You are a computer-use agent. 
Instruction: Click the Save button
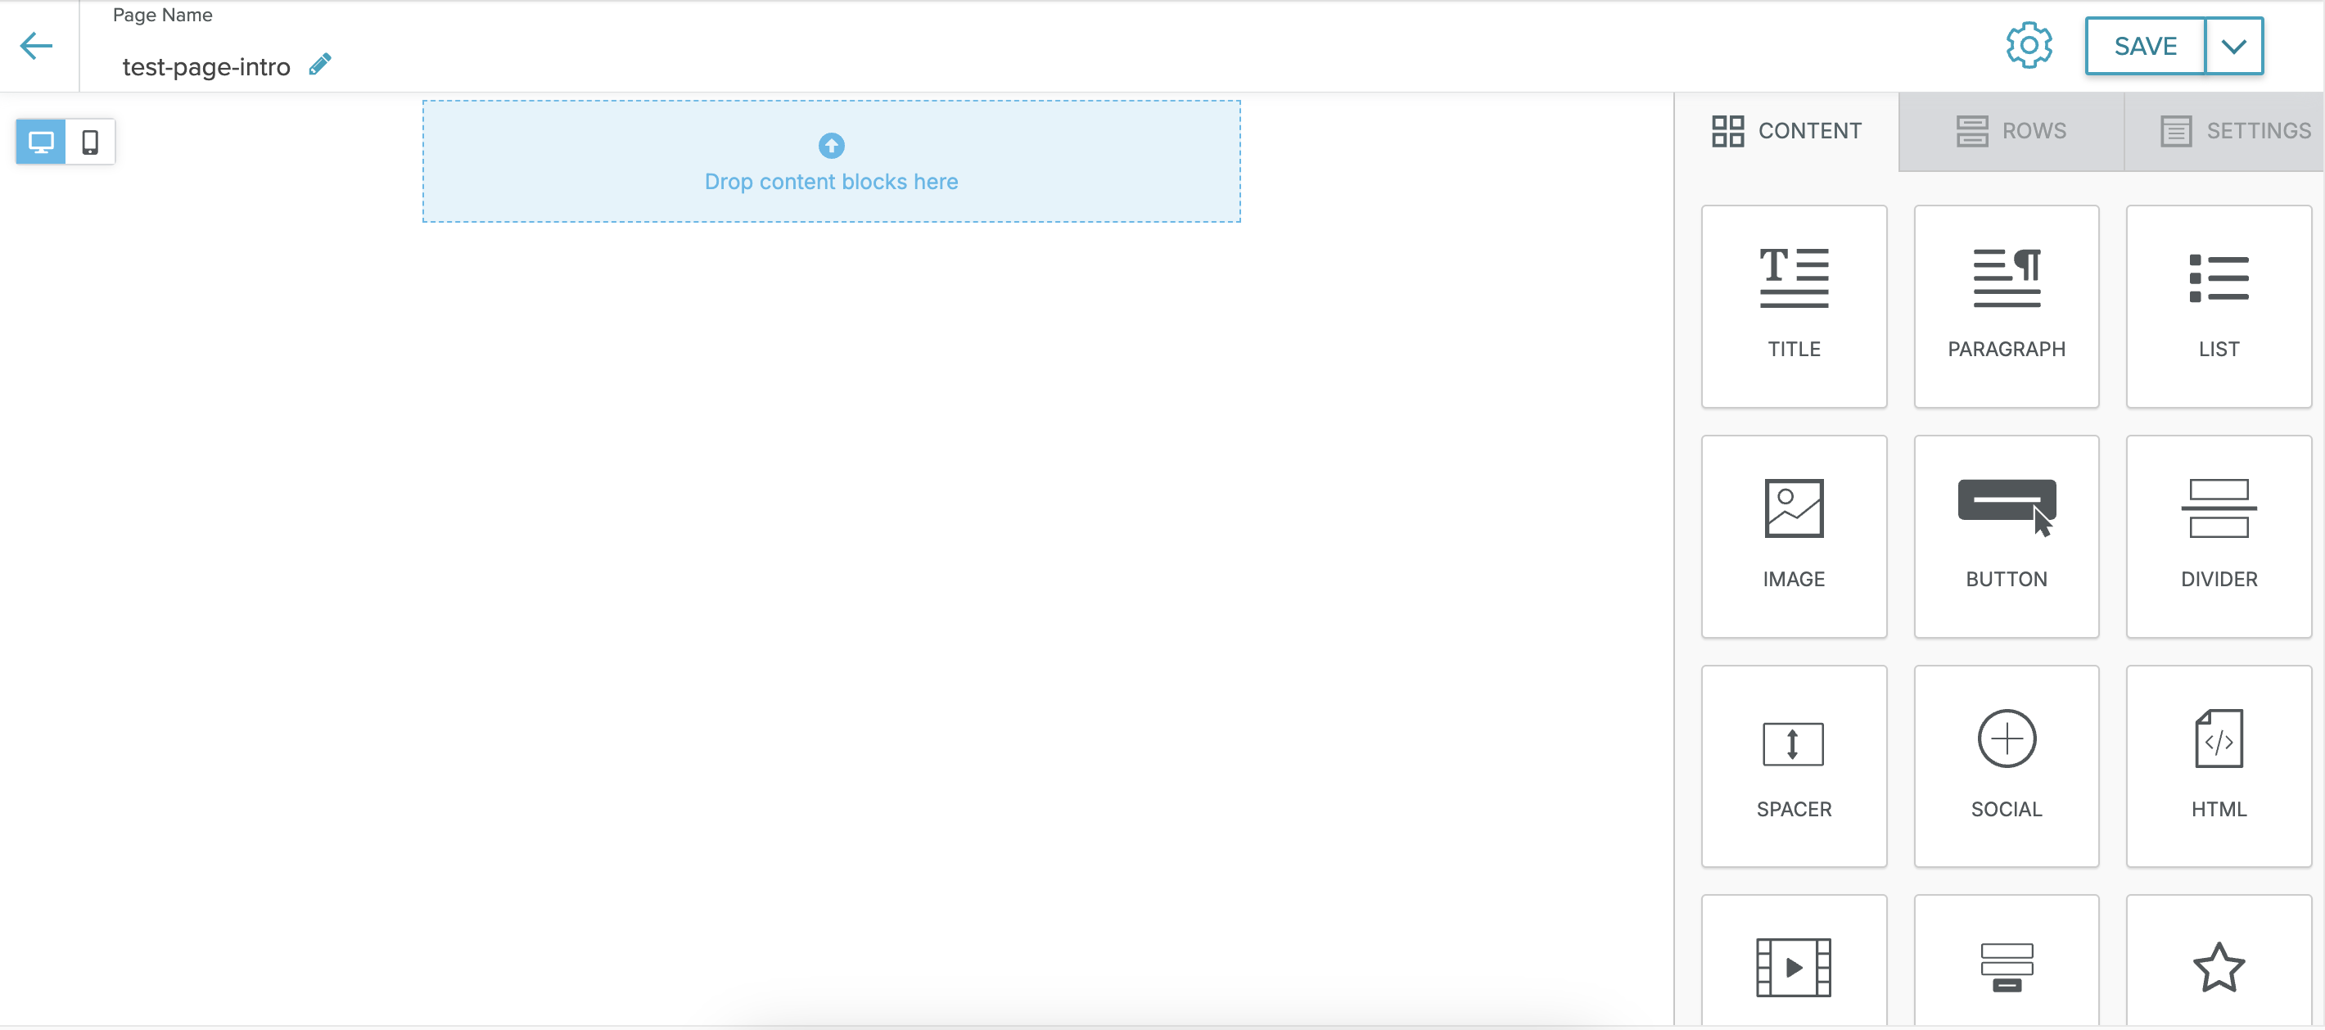[2145, 46]
